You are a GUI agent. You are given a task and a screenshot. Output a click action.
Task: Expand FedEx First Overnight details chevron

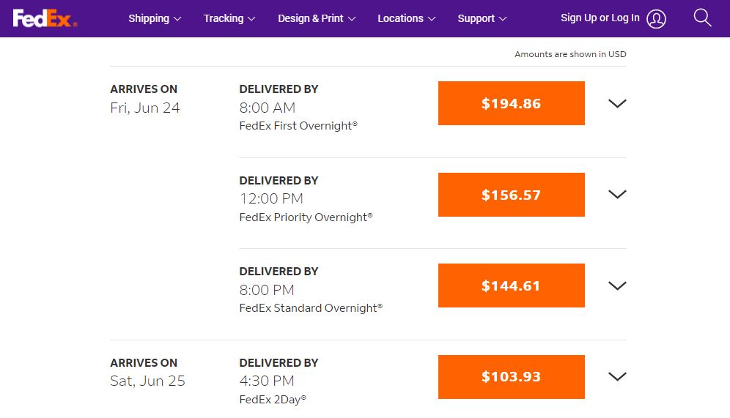pyautogui.click(x=617, y=103)
